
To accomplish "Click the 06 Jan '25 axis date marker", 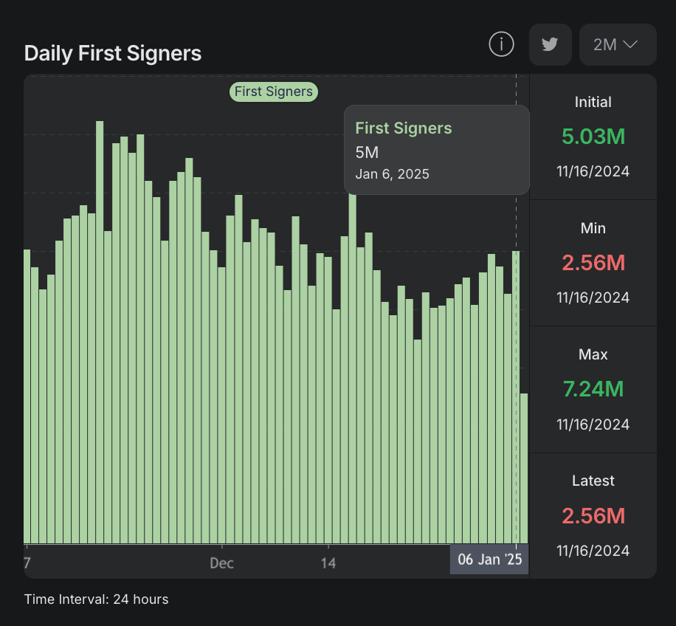I will [x=489, y=560].
